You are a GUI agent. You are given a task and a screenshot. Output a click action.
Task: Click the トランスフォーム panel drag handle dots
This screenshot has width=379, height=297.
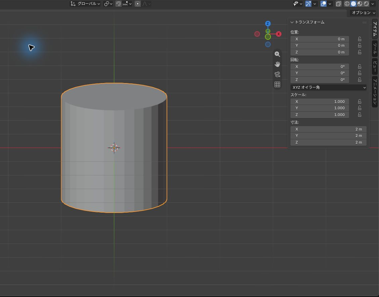click(364, 23)
